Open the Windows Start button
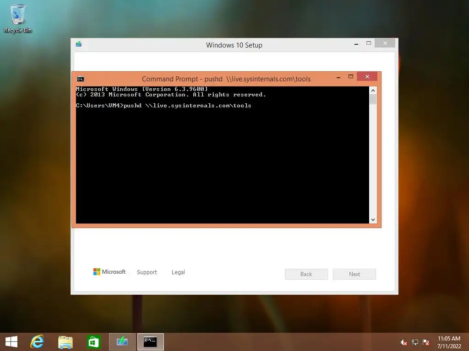 pyautogui.click(x=11, y=342)
